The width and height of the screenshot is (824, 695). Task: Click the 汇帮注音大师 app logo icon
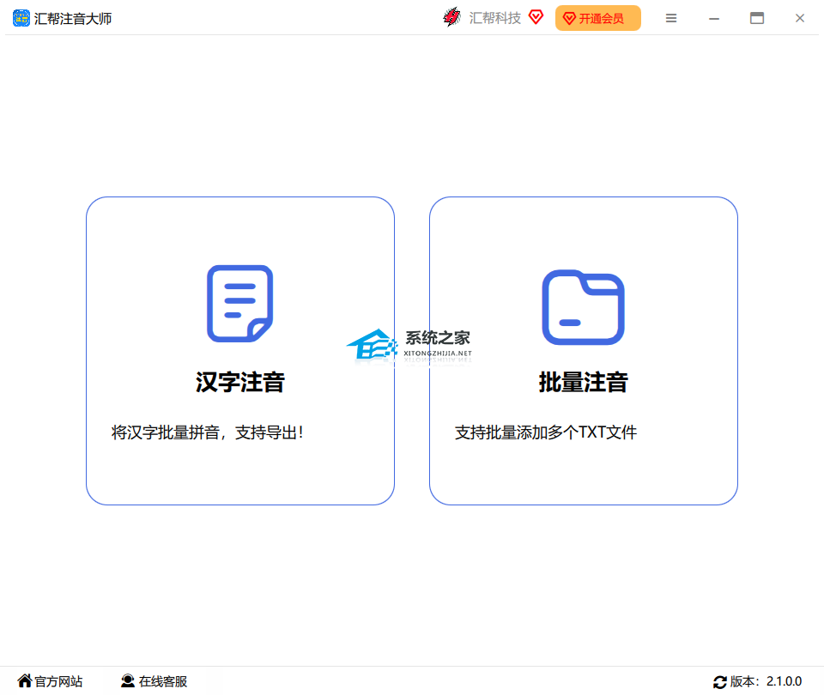click(21, 18)
